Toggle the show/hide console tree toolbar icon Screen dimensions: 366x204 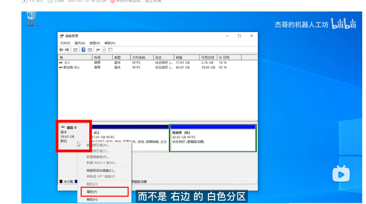pos(75,50)
